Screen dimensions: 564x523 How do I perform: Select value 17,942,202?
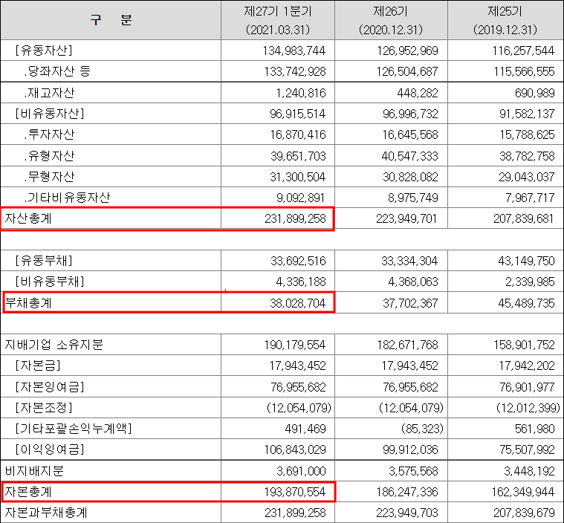tap(527, 366)
